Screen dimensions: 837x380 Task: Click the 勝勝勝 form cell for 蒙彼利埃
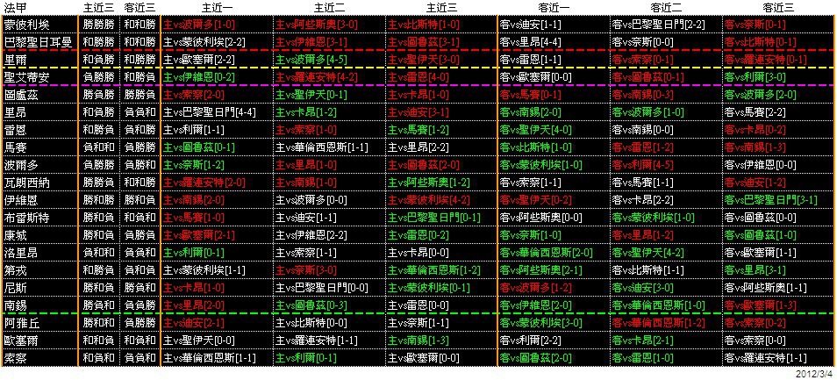(99, 25)
